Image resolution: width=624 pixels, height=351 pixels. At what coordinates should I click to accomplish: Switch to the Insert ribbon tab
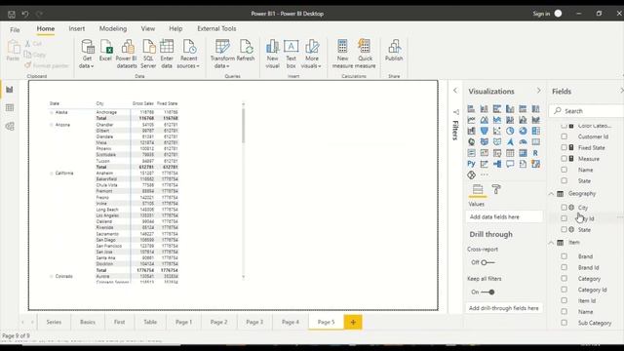point(76,28)
